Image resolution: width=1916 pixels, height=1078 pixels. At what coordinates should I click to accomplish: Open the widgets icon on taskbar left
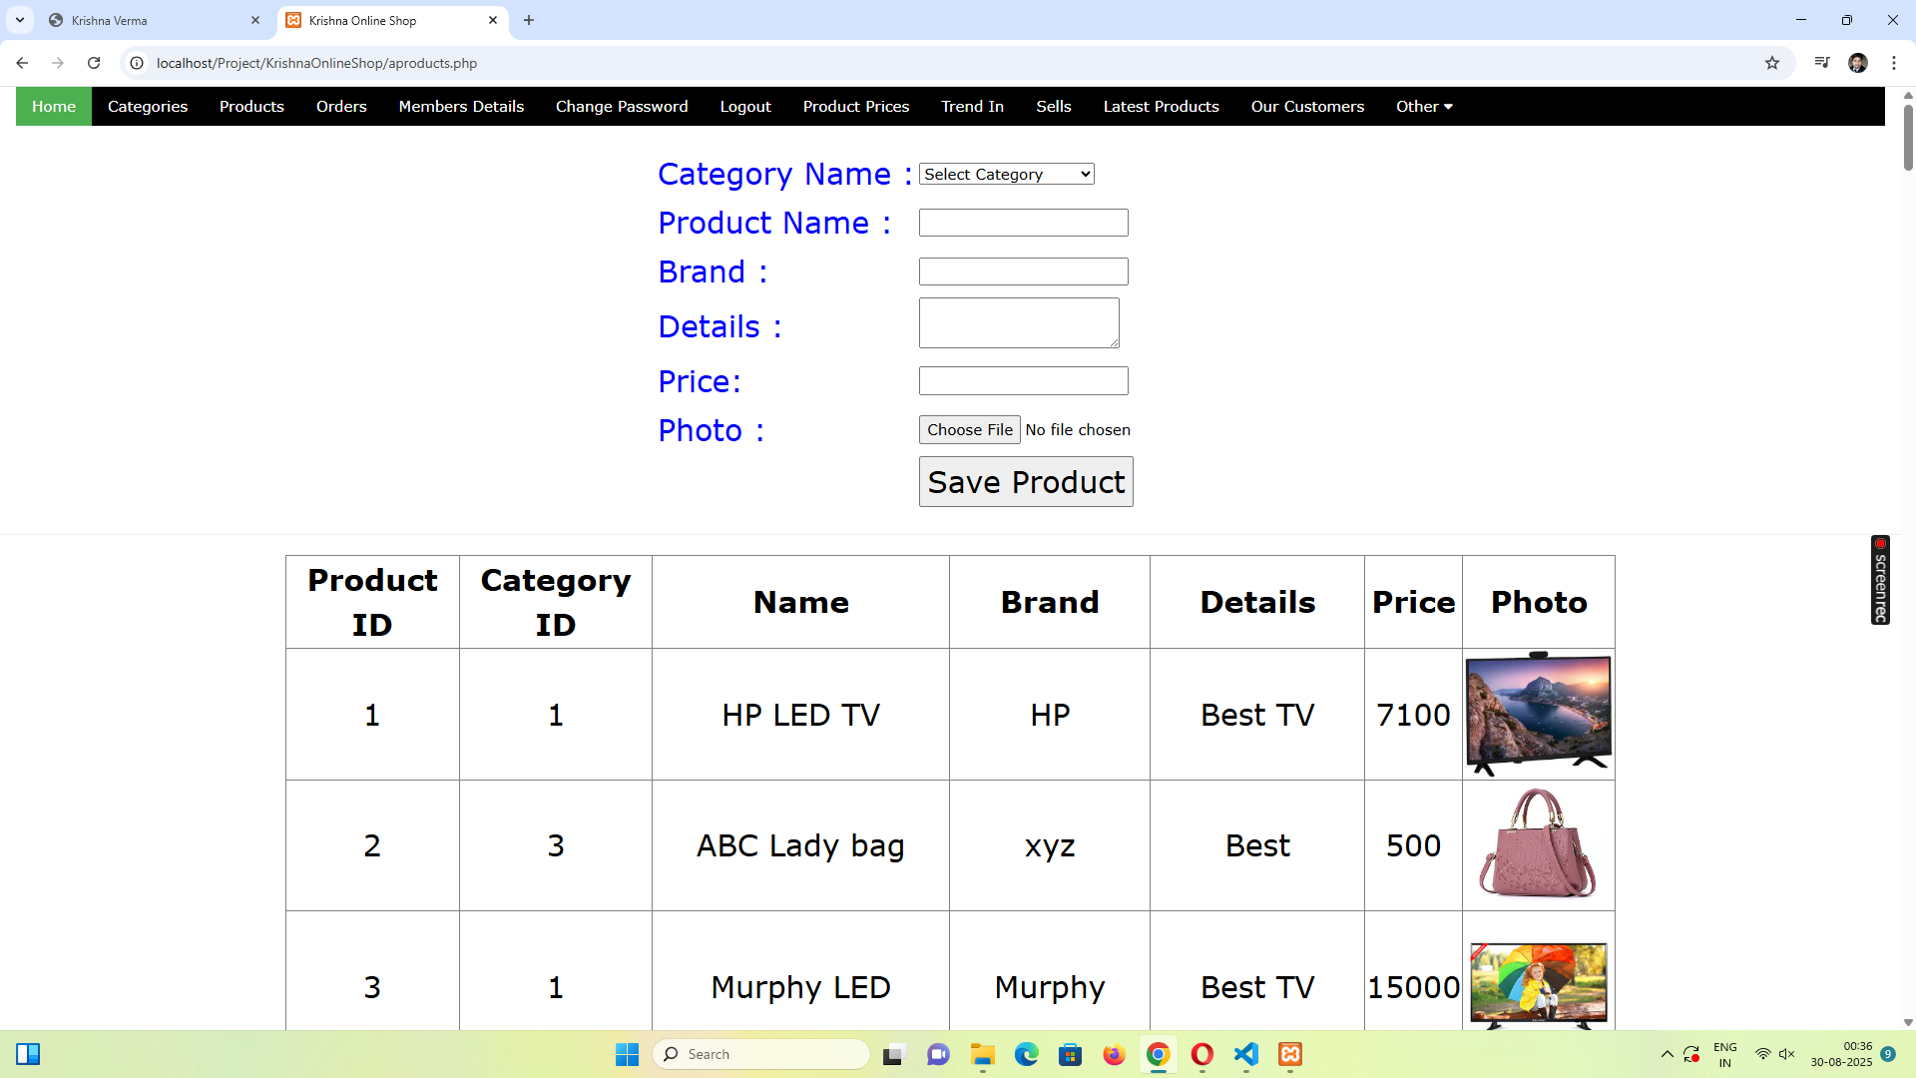pyautogui.click(x=28, y=1054)
